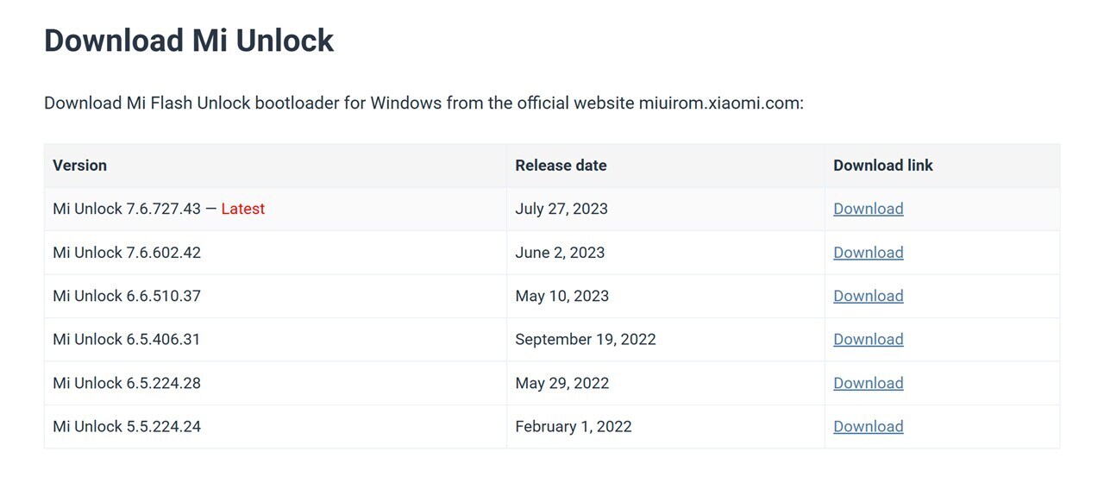Click the June 2, 2023 release date
Viewport: 1104px width, 483px height.
coord(560,253)
